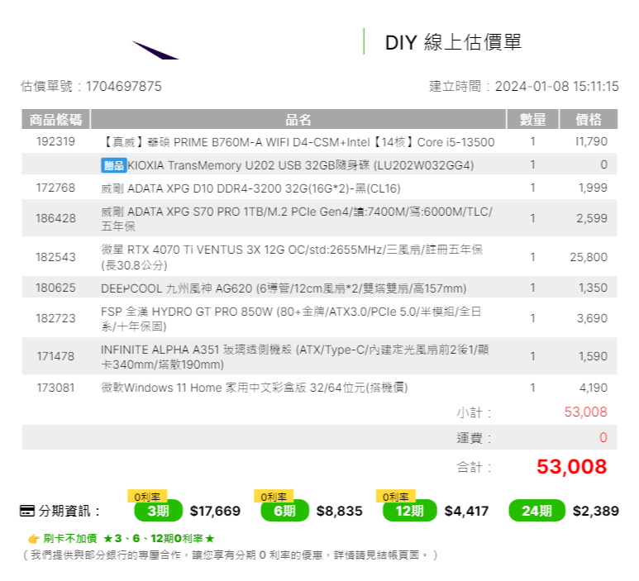Click the bank cooperation note in parentheses
The width and height of the screenshot is (639, 581).
[230, 555]
